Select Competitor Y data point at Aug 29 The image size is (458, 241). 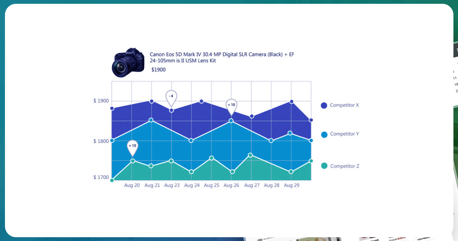click(x=290, y=133)
